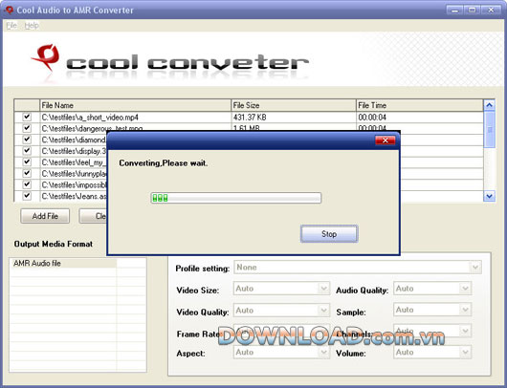This screenshot has height=388, width=507.
Task: Select the C:\testfiles\a_short_video.mp4 entry
Action: (90, 118)
